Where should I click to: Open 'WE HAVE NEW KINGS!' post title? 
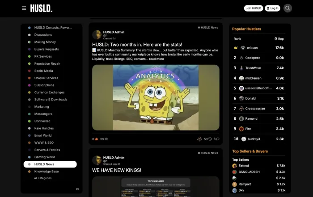[x=117, y=170]
